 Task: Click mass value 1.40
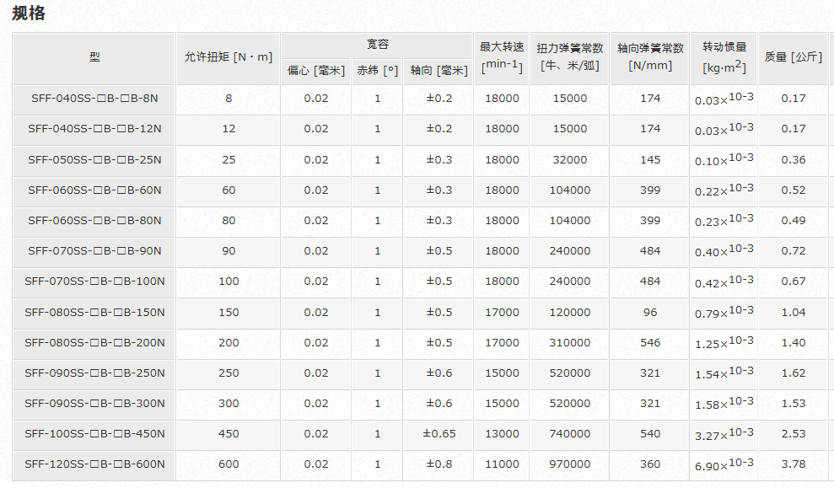point(794,343)
